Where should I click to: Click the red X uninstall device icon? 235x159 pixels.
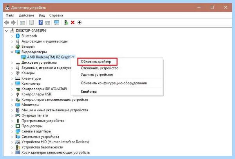pos(73,23)
